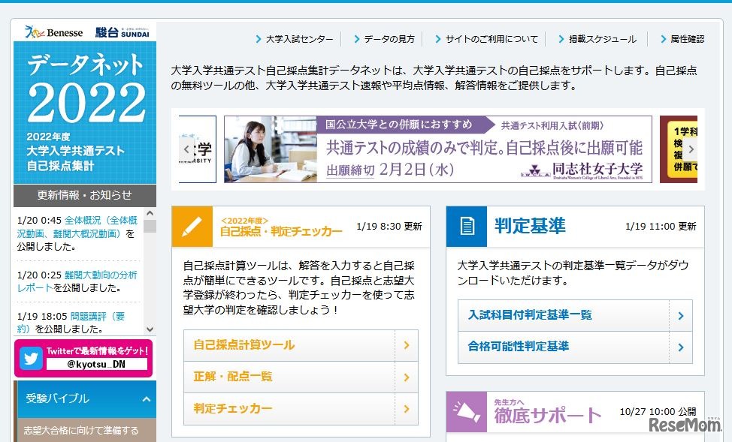
Task: Open the 正解・配点一覧 link
Action: pyautogui.click(x=301, y=377)
